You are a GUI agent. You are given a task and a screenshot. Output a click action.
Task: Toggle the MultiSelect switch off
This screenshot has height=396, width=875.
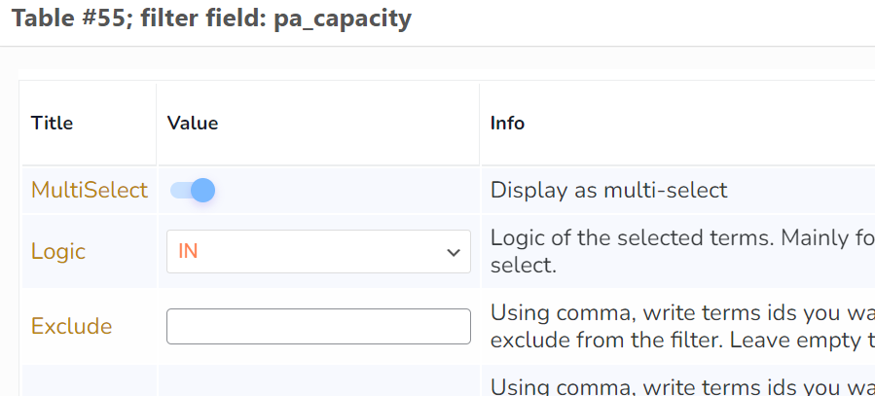point(193,190)
